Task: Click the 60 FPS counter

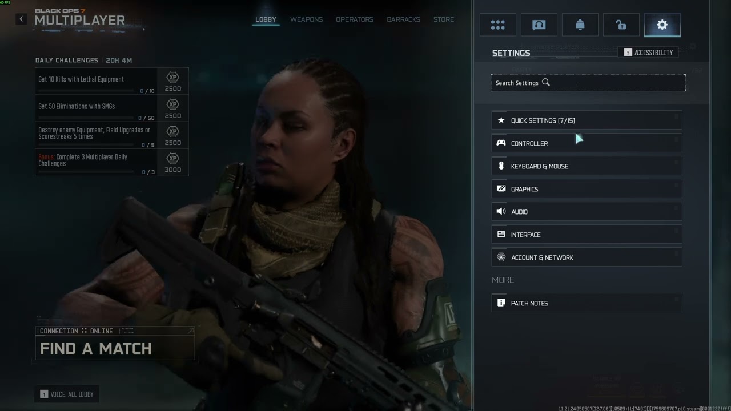Action: 6,2
